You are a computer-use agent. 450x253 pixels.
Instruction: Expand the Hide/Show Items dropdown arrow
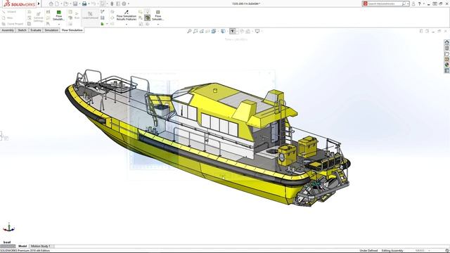[x=237, y=31]
